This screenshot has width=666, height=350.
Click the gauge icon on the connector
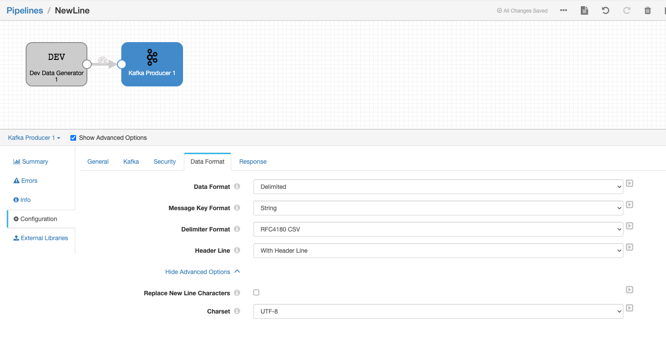pyautogui.click(x=103, y=60)
